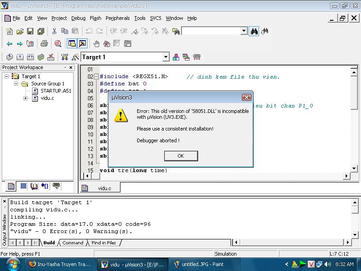Switch to Find in Files tab
Screen dimensions: 361x271
point(104,243)
